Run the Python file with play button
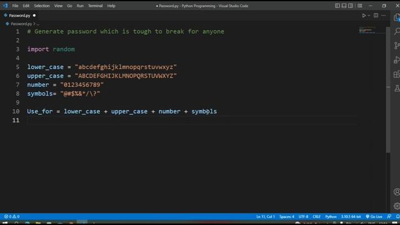400x225 pixels. pos(364,16)
